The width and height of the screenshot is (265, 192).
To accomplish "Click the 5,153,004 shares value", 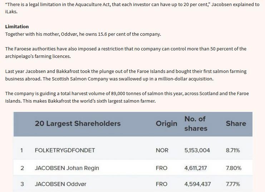I will coord(197,150).
